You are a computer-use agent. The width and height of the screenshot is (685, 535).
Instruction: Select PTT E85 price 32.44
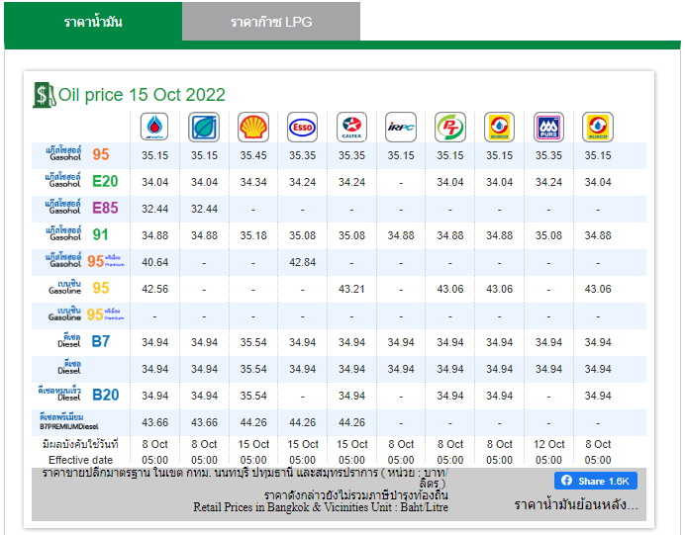pyautogui.click(x=154, y=209)
